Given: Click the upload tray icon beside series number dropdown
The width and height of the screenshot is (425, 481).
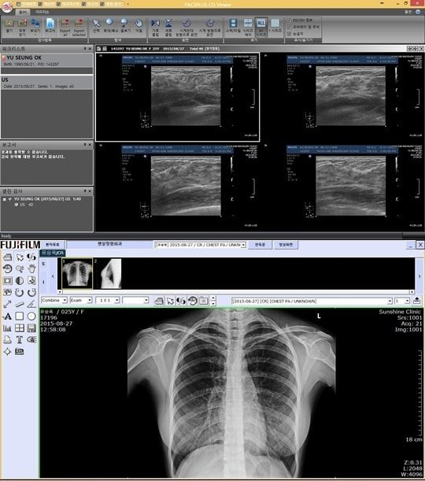Looking at the screenshot, I should (x=416, y=301).
